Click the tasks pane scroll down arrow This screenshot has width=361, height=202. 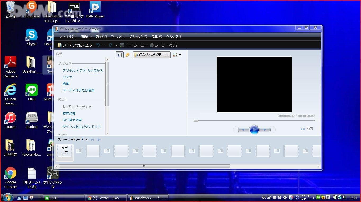107,133
